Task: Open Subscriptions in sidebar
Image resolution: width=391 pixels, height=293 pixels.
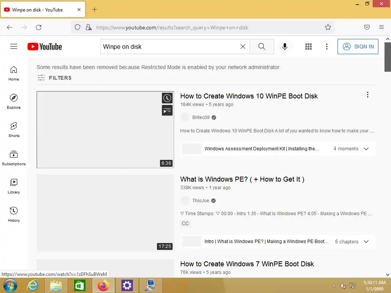Action: pyautogui.click(x=14, y=158)
